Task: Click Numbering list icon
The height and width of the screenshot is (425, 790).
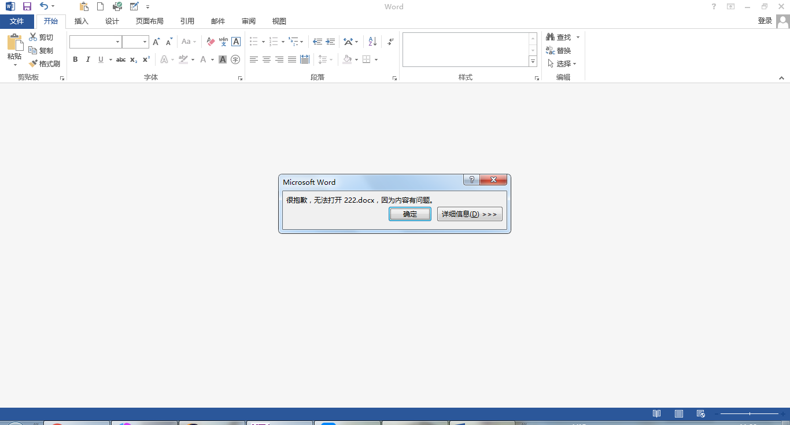Action: click(x=274, y=42)
